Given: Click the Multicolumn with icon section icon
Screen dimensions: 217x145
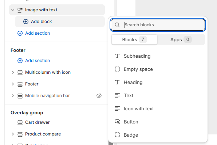Looking at the screenshot, I should (x=20, y=72).
